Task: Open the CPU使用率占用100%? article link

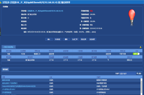Action: pyautogui.click(x=9, y=89)
